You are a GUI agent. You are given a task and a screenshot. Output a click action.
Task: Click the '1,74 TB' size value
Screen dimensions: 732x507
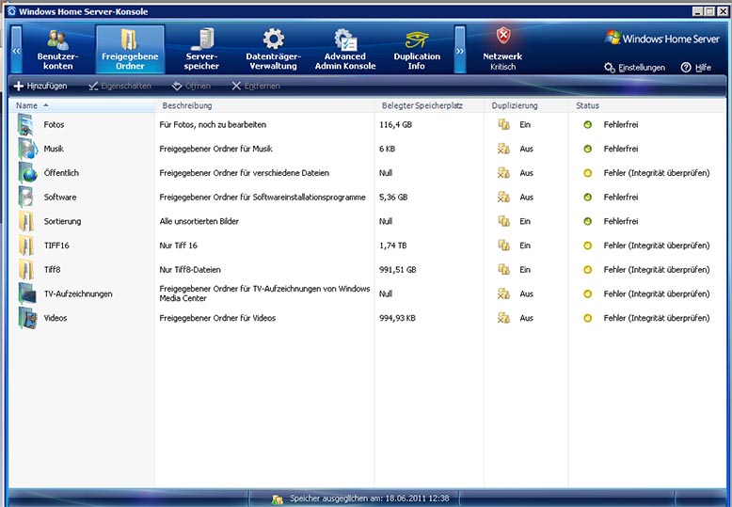[392, 246]
